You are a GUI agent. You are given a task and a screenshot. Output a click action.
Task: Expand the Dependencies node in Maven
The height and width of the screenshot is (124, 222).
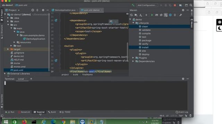point(133,61)
